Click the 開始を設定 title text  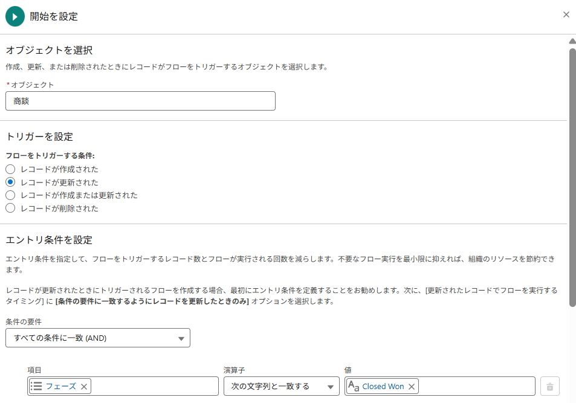click(x=54, y=16)
